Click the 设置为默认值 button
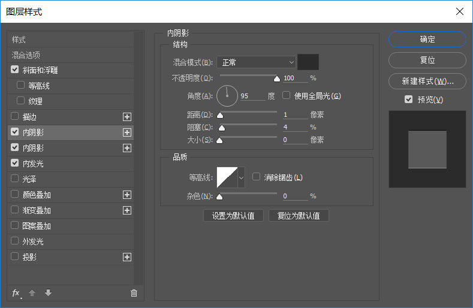Image resolution: width=473 pixels, height=308 pixels. pyautogui.click(x=233, y=216)
